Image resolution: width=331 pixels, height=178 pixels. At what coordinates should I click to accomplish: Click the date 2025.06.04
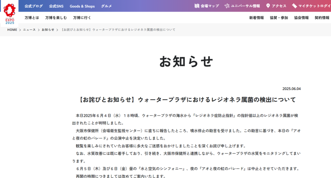coord(292,89)
